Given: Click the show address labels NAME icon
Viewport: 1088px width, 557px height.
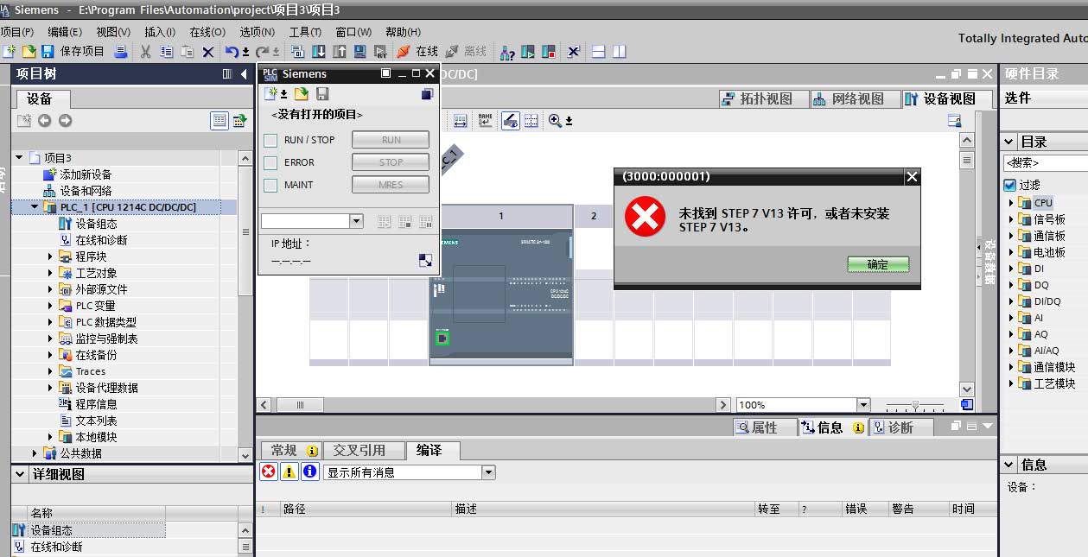Looking at the screenshot, I should [x=485, y=121].
